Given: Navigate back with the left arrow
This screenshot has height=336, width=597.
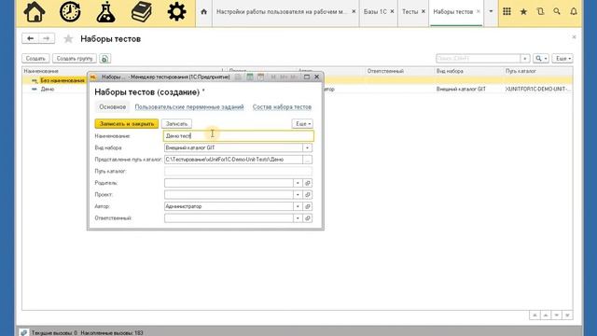Looking at the screenshot, I should (x=31, y=38).
